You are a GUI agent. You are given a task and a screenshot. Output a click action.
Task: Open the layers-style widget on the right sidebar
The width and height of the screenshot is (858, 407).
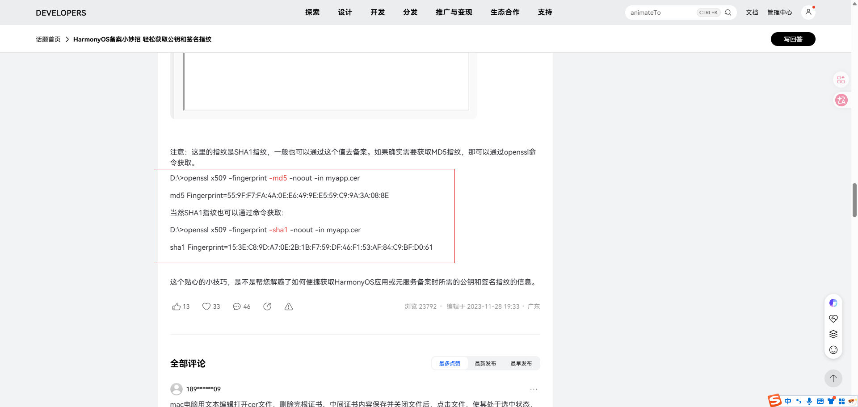[833, 334]
